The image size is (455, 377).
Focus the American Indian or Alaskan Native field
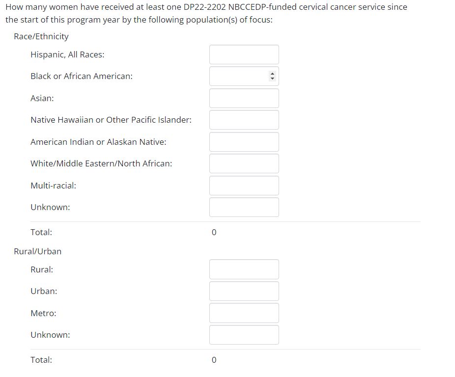244,142
